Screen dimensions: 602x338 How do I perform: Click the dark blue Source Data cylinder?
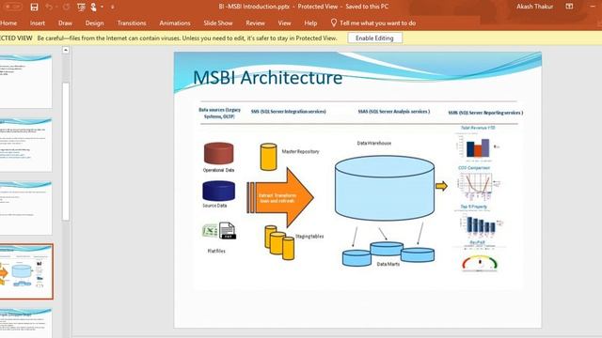click(x=218, y=191)
